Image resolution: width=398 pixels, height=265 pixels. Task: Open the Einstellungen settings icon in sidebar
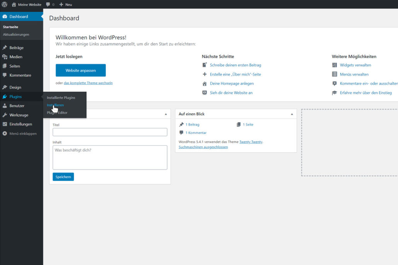click(x=5, y=124)
